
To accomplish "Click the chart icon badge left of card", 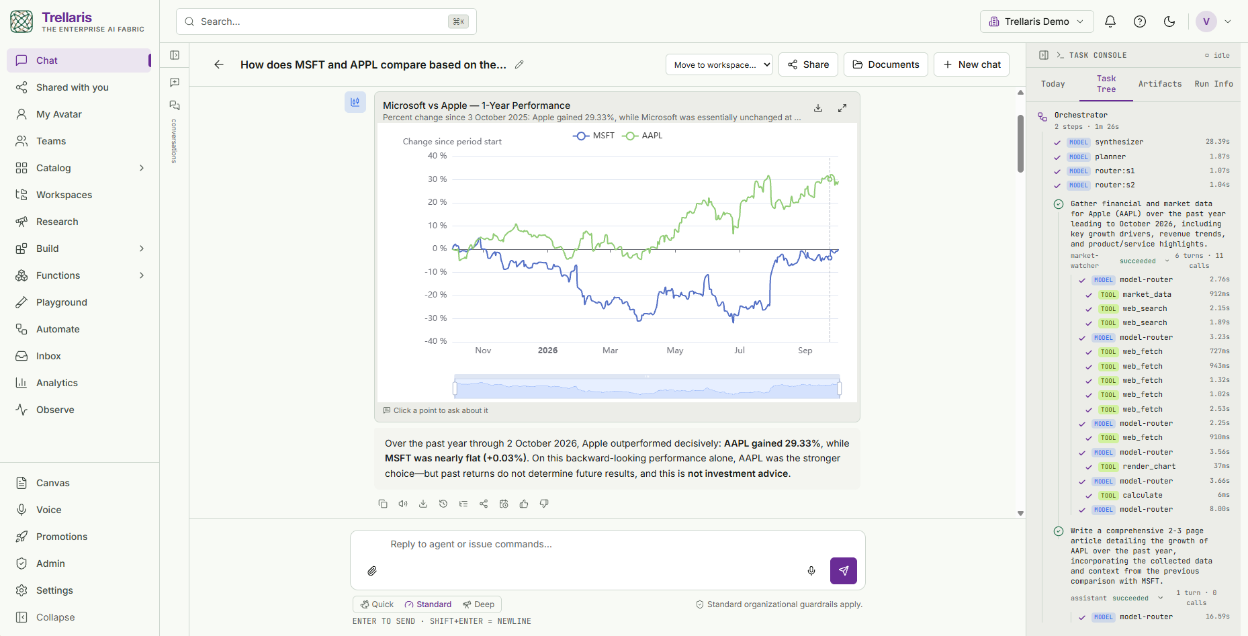I will [355, 102].
